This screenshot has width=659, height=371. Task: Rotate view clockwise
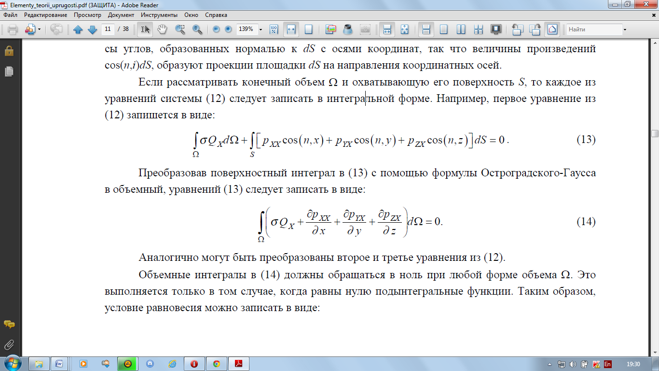(535, 29)
